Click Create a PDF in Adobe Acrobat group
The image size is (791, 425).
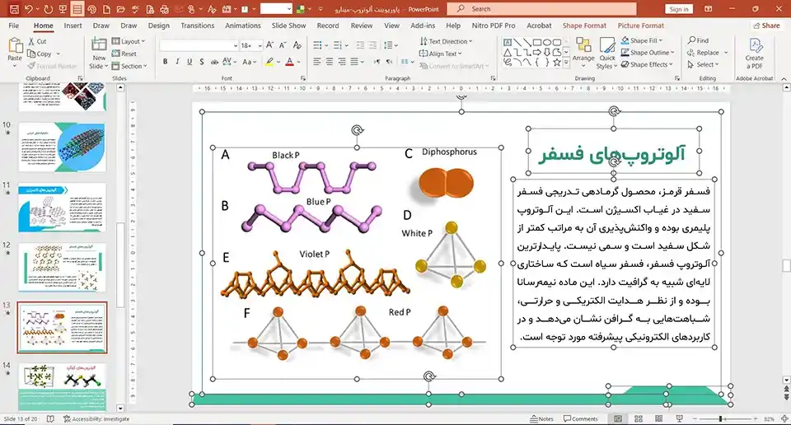[754, 54]
